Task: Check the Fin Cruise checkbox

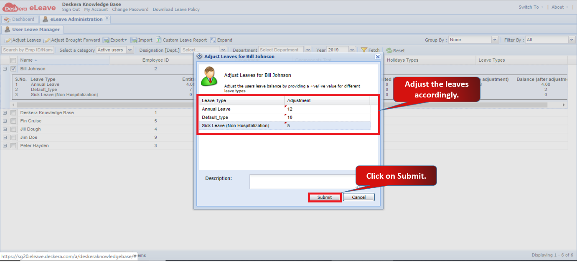Action: click(13, 121)
